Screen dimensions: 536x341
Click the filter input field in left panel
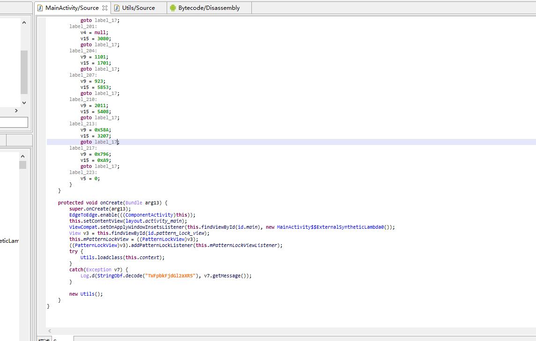(14, 123)
